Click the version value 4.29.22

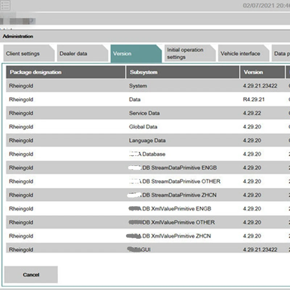[252, 113]
